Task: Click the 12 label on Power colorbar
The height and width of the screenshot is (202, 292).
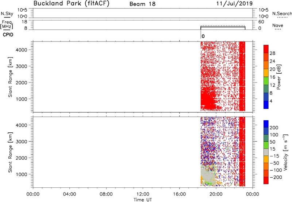Action: [x=272, y=85]
